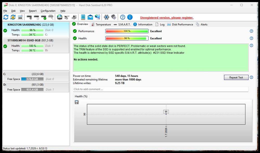Click the D: free space 931,4 GB bar
Screen dimensions: 260x153
(x=32, y=90)
